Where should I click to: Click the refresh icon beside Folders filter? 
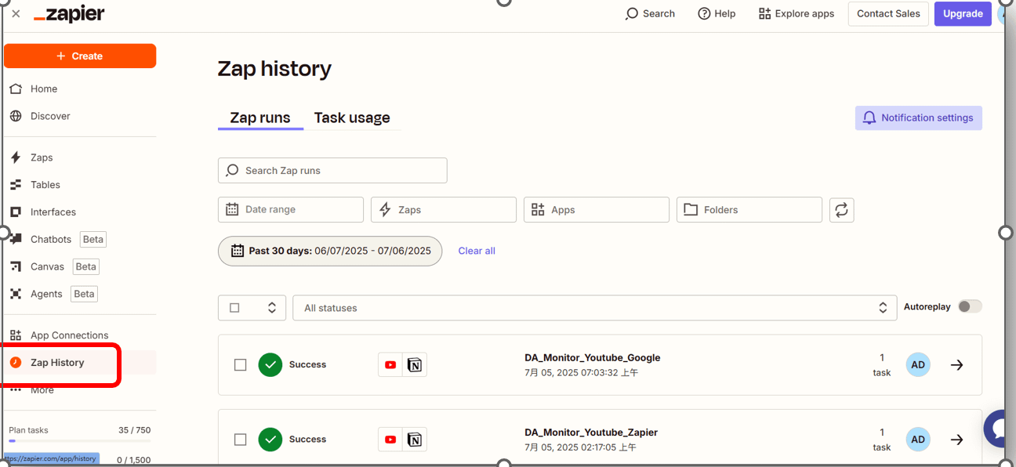(841, 210)
